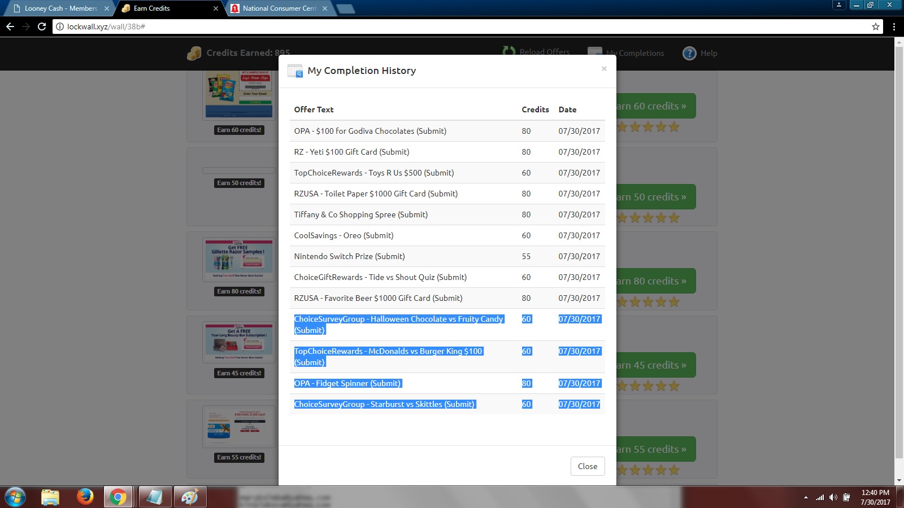This screenshot has height=508, width=904.
Task: Select the Earn Credits tab
Action: (x=169, y=8)
